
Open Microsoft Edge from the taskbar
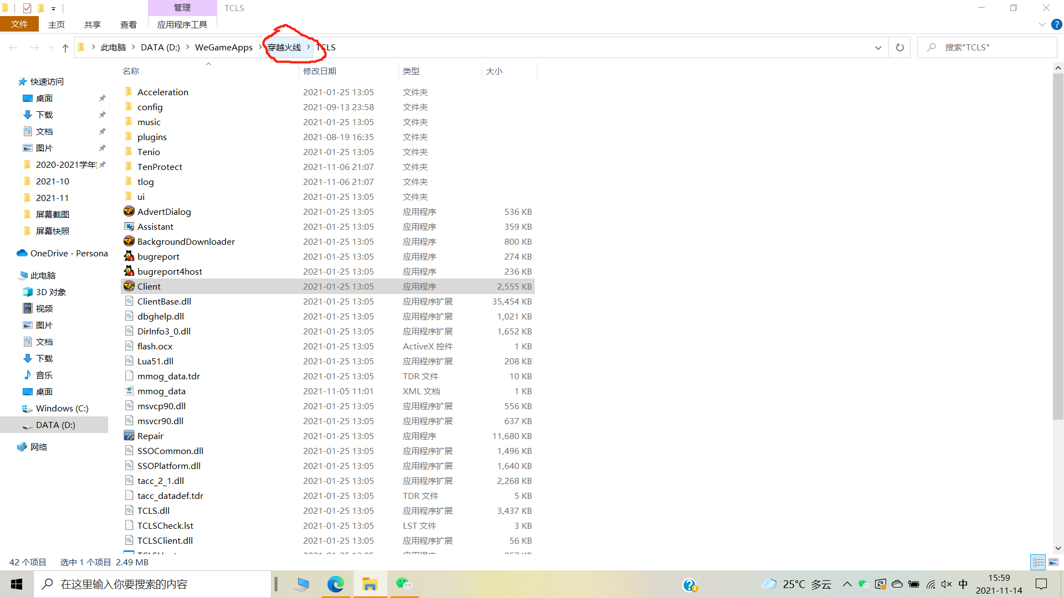(335, 584)
